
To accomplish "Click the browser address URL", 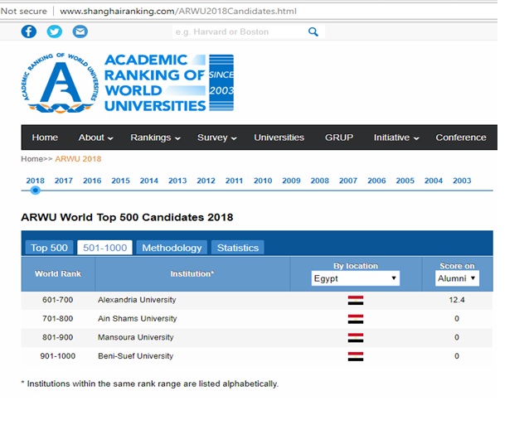I will pos(178,11).
